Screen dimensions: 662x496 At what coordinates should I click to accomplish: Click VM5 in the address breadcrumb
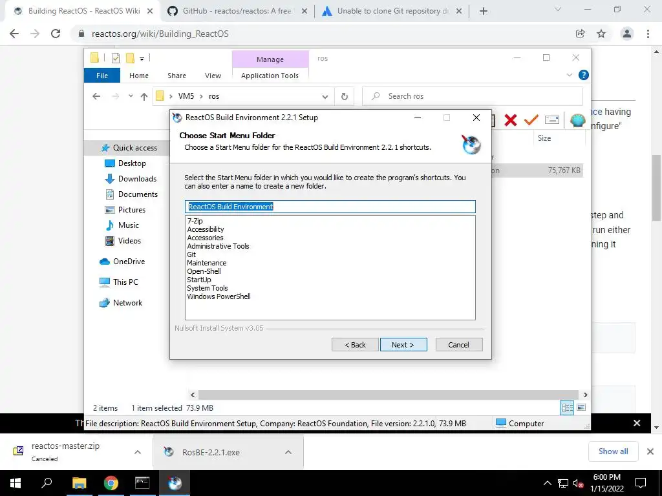click(186, 96)
